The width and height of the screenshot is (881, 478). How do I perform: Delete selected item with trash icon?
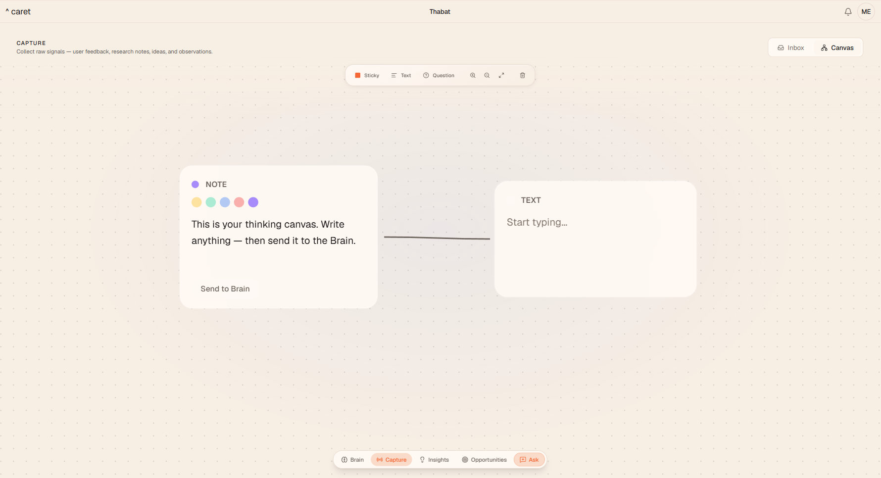522,75
